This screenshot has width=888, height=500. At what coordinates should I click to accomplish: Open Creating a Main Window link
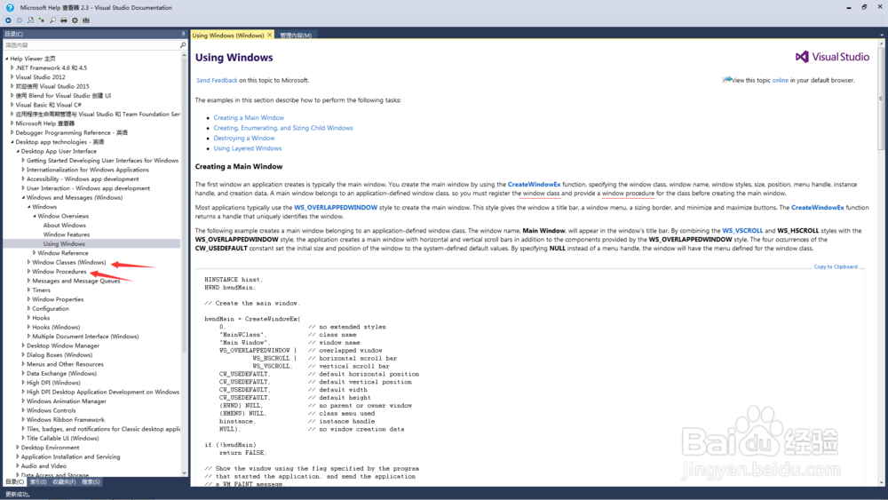[x=249, y=118]
